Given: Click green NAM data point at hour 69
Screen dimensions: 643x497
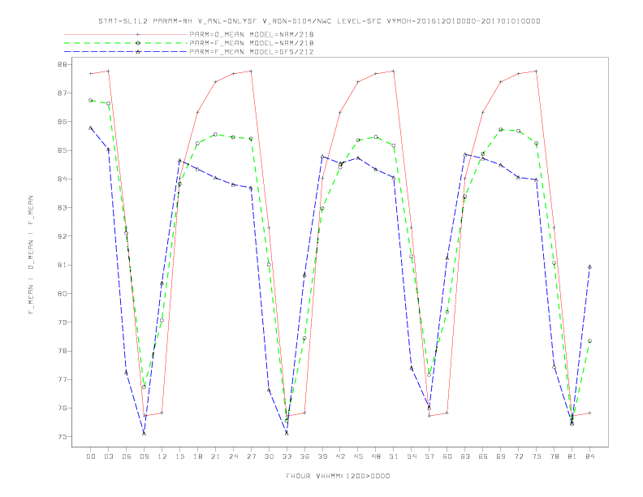Looking at the screenshot, I should [x=501, y=130].
